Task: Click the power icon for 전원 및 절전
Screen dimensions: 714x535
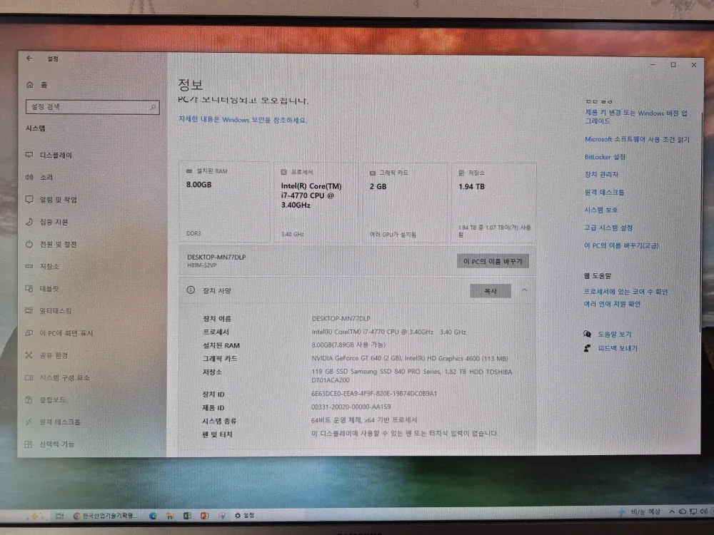Action: click(x=29, y=244)
